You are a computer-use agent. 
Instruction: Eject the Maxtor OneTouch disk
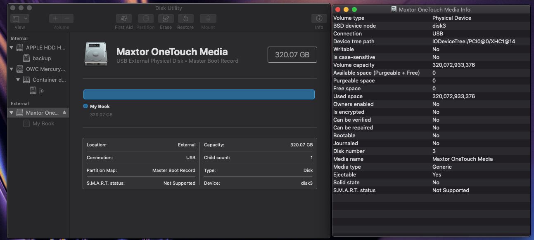point(64,113)
